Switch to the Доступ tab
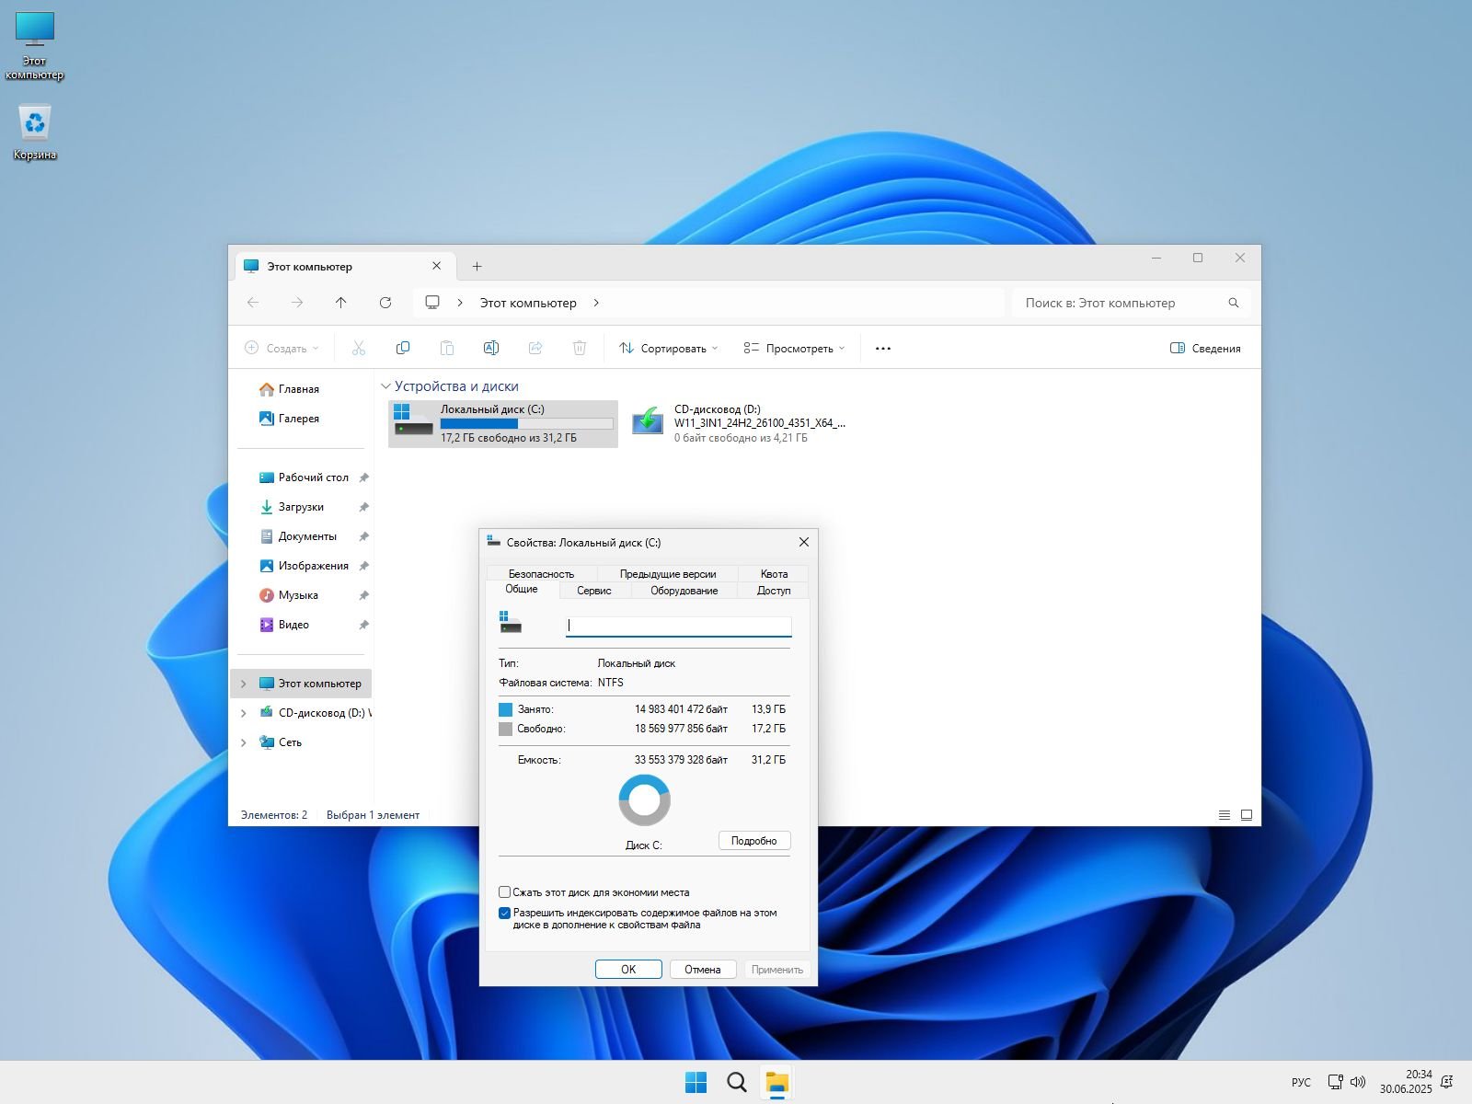 coord(774,591)
